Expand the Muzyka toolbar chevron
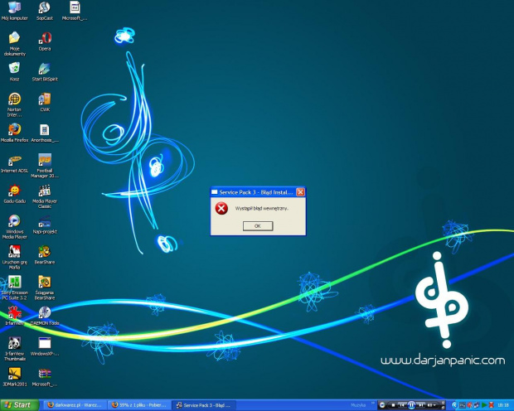Screen dimensions: 514x411 pyautogui.click(x=373, y=403)
